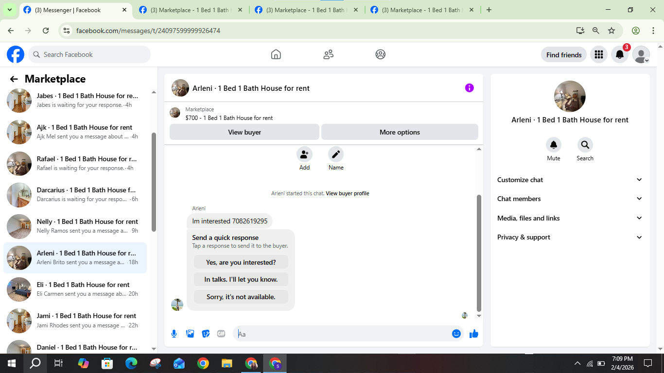Open the Facebook logo home link
This screenshot has height=373, width=664.
click(x=16, y=54)
